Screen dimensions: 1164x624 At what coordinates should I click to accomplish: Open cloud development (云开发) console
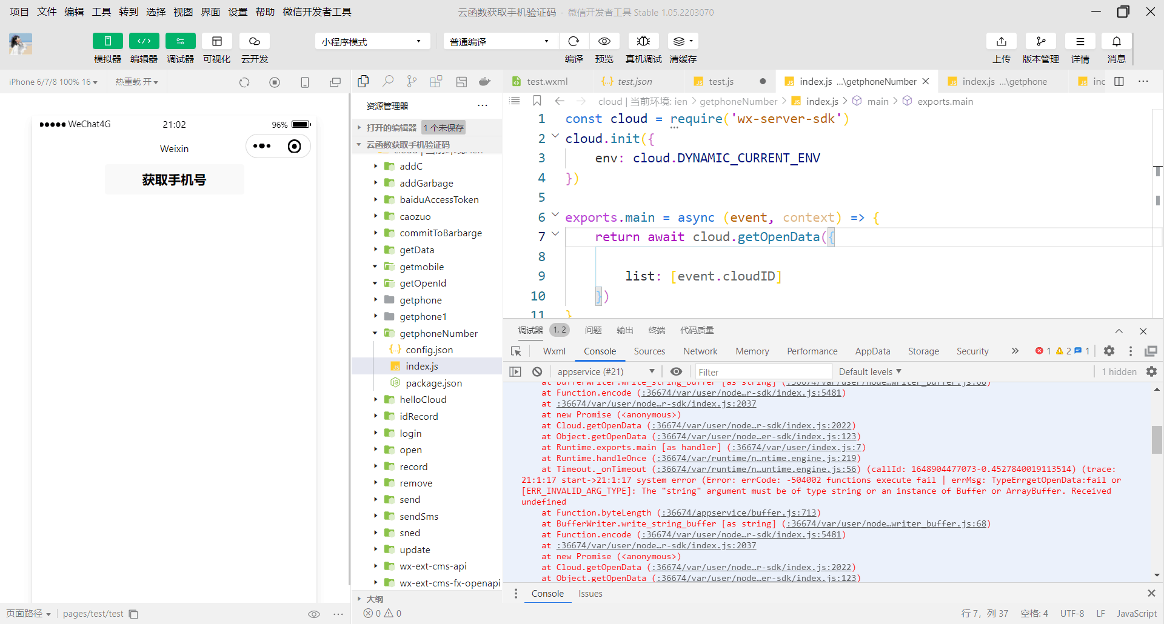click(x=255, y=41)
